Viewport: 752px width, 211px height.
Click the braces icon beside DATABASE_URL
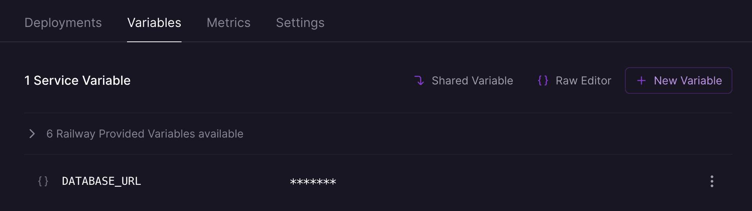43,181
